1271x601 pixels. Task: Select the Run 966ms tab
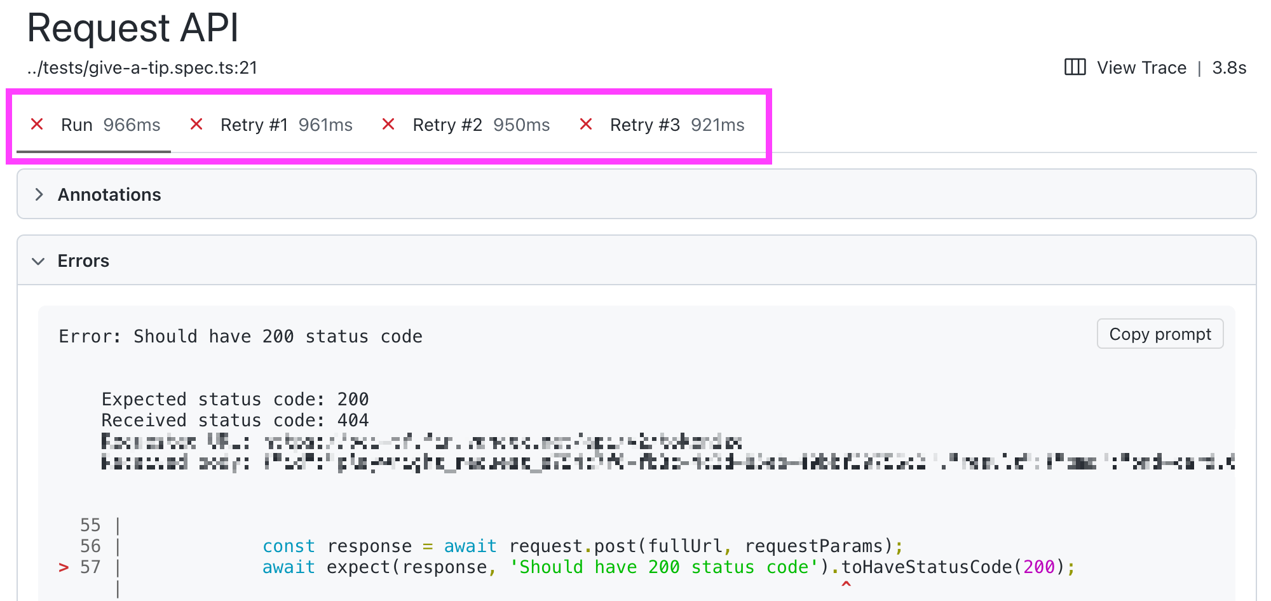tap(110, 125)
